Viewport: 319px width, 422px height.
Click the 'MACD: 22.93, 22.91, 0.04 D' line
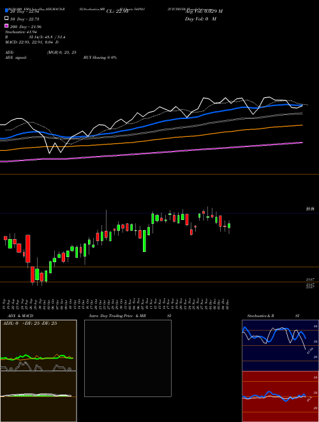(x=32, y=42)
